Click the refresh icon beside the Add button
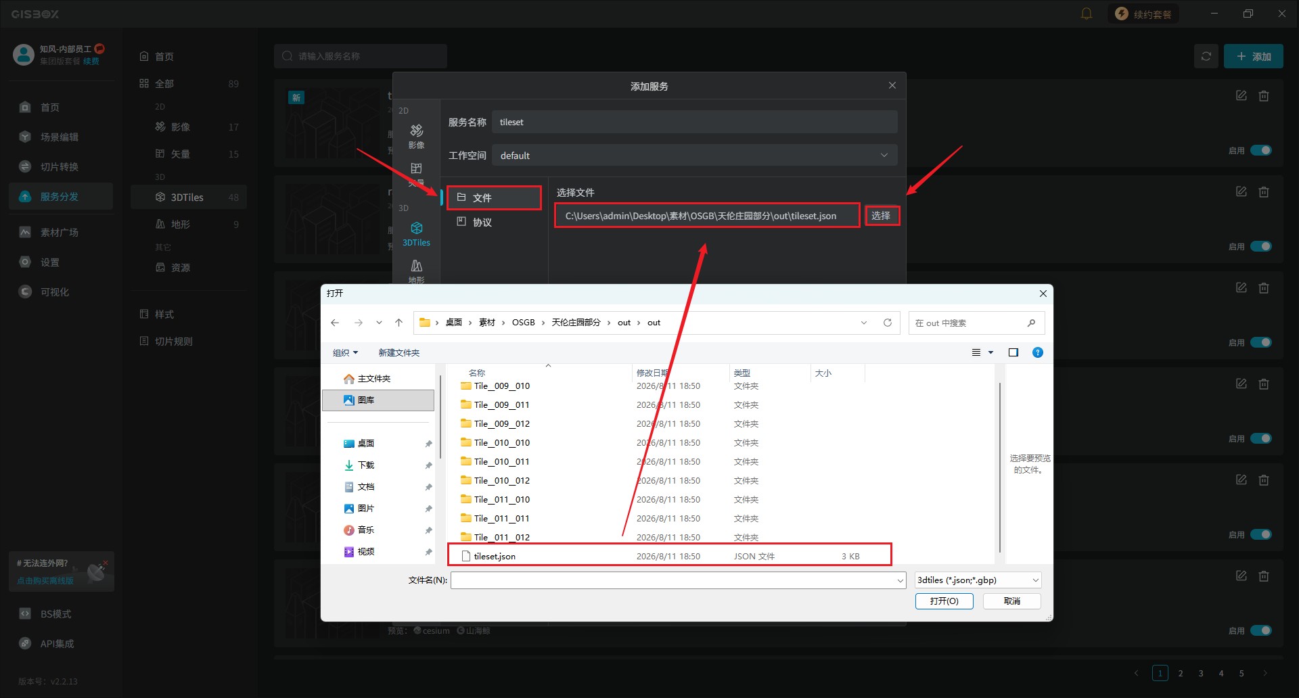This screenshot has width=1299, height=698. (1206, 56)
